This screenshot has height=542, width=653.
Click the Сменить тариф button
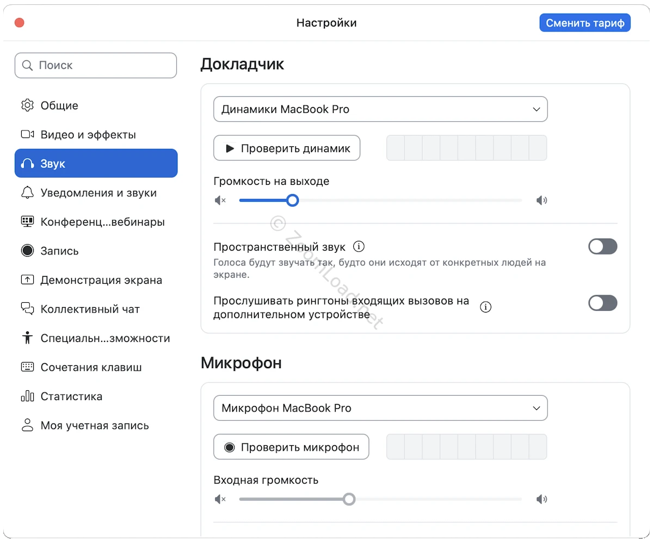coord(584,23)
